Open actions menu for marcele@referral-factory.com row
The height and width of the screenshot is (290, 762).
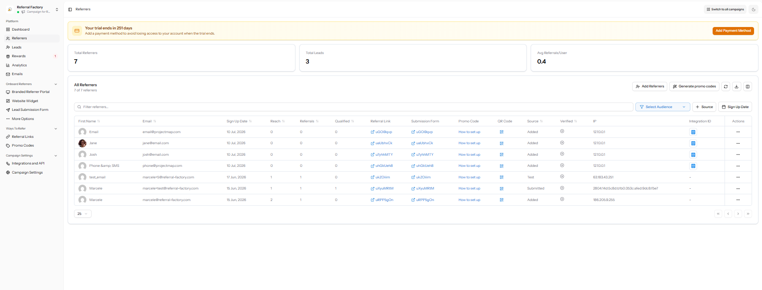click(738, 200)
